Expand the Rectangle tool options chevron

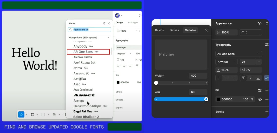48,115
